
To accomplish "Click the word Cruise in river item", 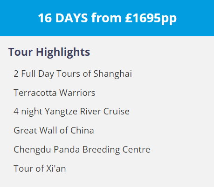I will click(x=117, y=112).
